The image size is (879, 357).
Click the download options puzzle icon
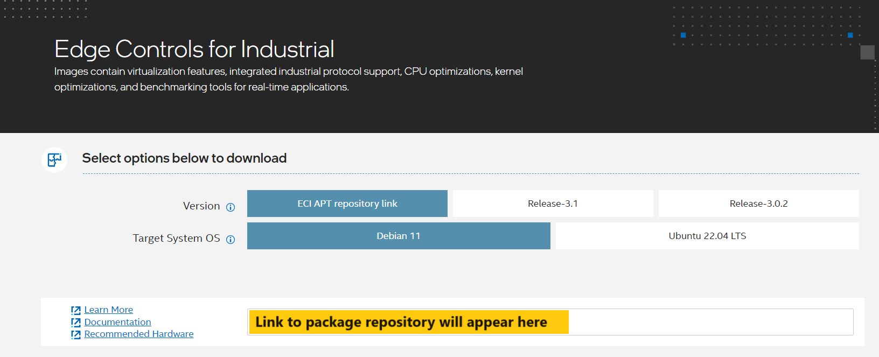(54, 159)
